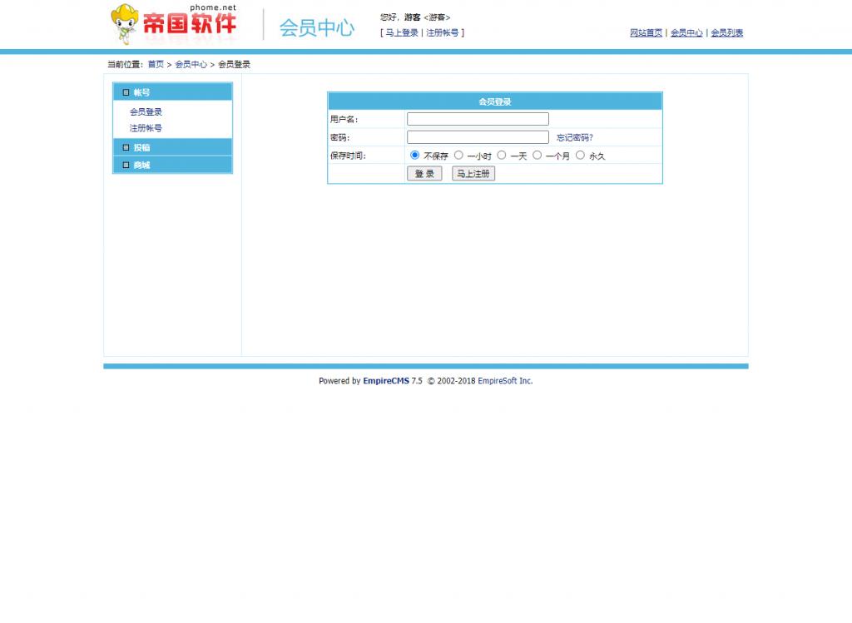Select the 一小时 radio button
Image resolution: width=852 pixels, height=623 pixels.
point(458,156)
